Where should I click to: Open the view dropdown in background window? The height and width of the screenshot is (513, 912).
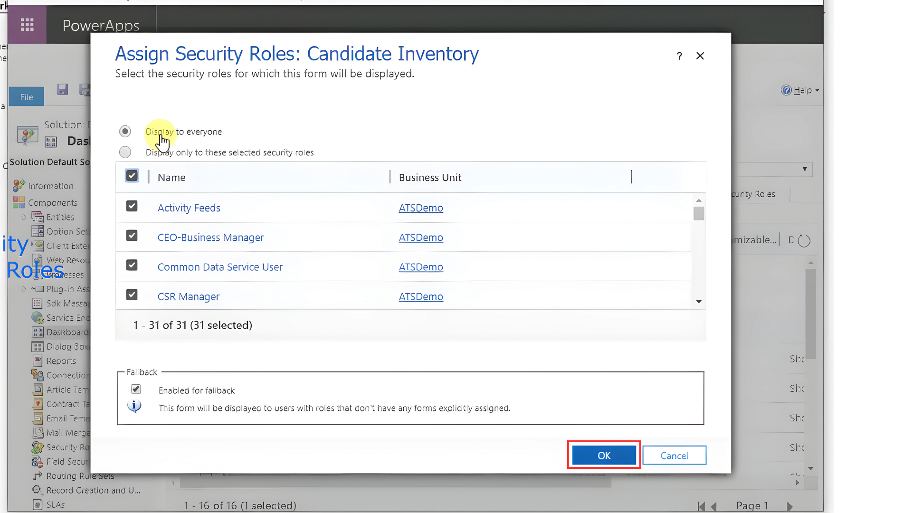tap(805, 169)
